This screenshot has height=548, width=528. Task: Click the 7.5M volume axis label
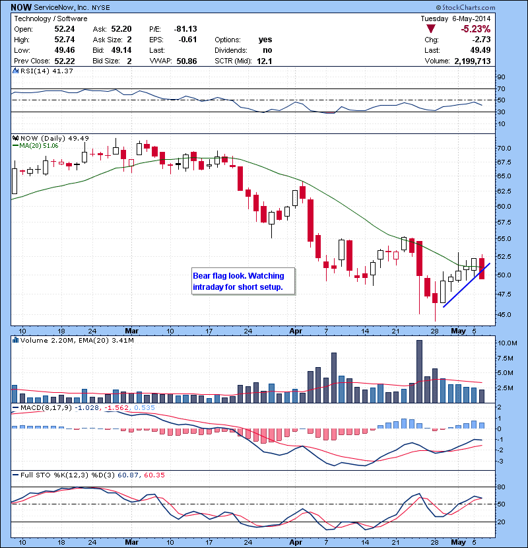pos(506,359)
